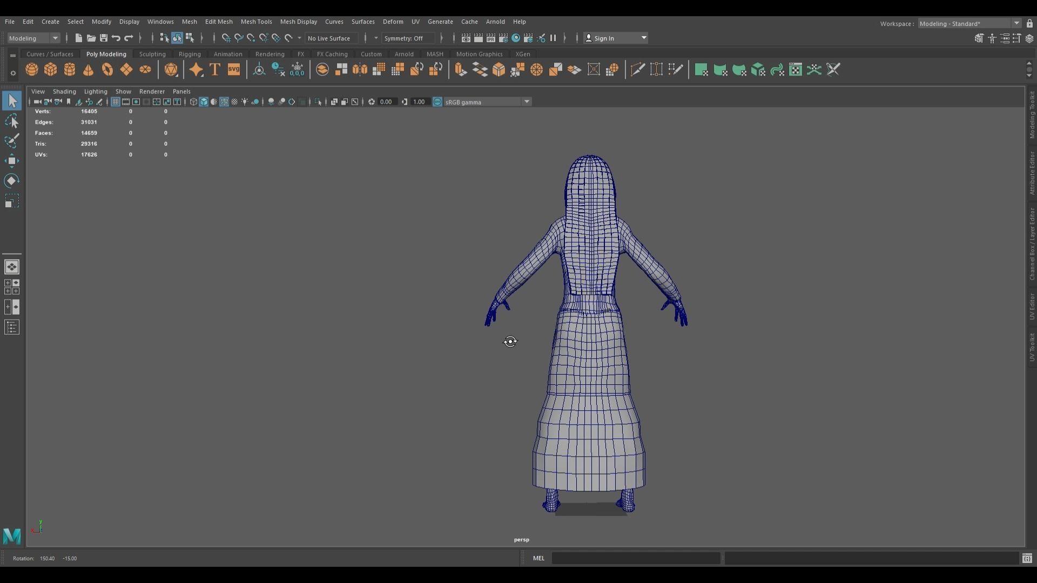Click the MEL command line input field
The image size is (1037, 583).
pos(636,558)
